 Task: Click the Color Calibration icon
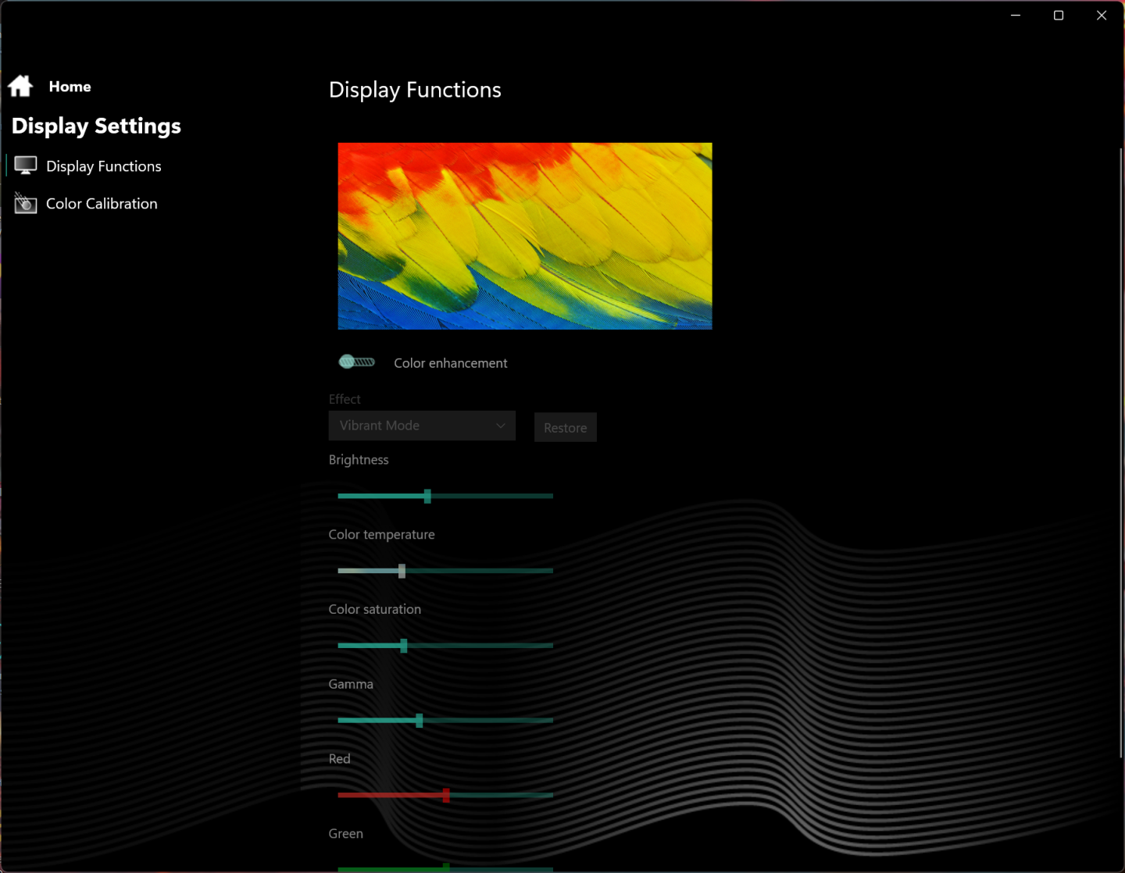[26, 203]
